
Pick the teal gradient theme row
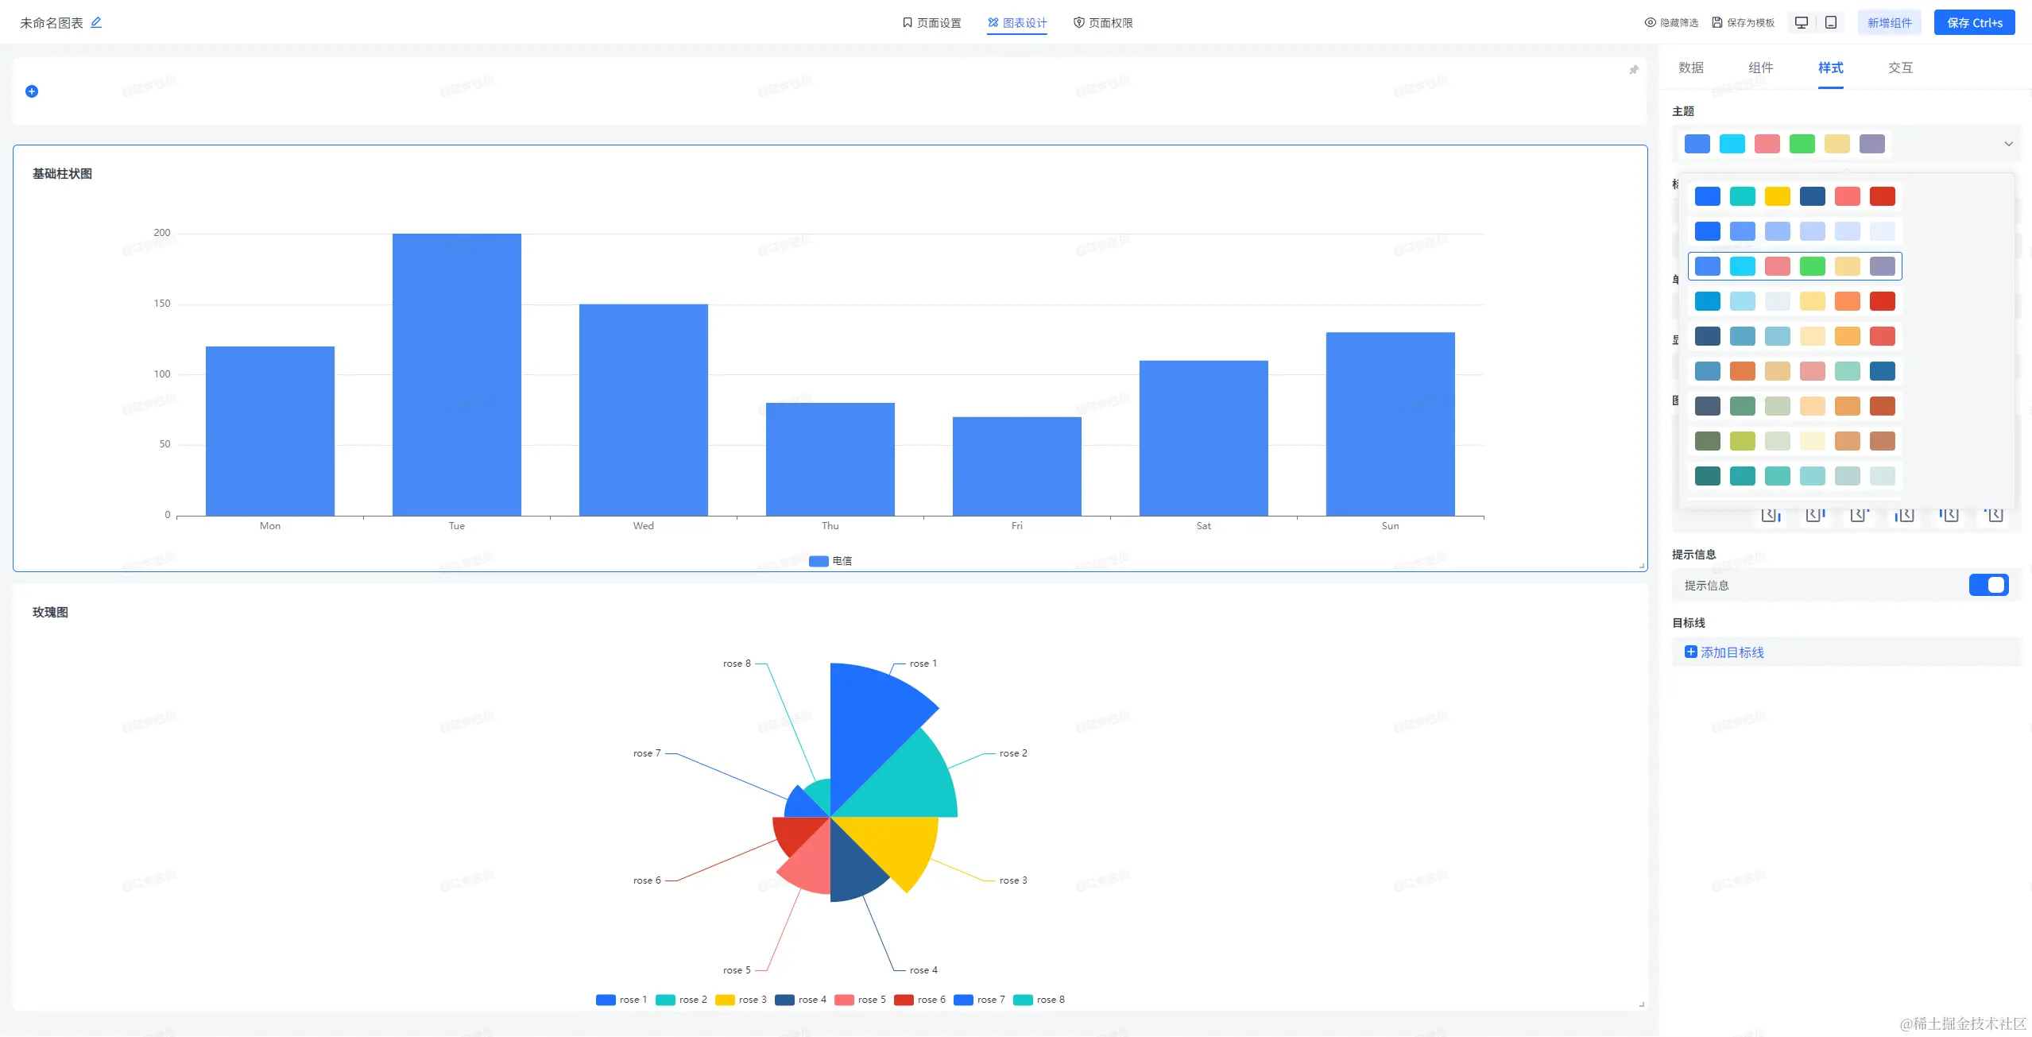click(1794, 476)
